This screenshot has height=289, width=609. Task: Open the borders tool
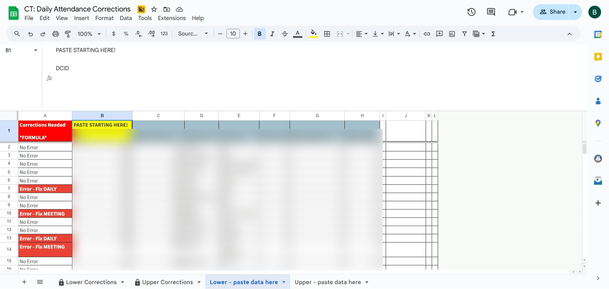point(327,34)
